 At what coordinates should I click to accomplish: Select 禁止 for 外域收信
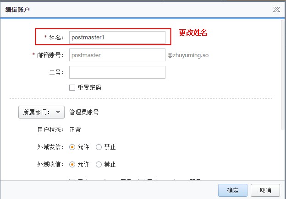point(99,164)
